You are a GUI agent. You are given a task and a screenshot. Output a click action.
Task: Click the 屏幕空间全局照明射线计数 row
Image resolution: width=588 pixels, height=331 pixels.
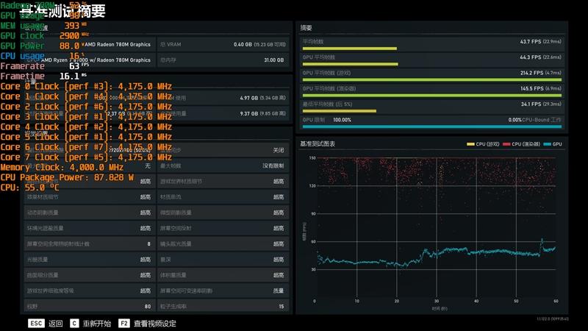[88, 243]
